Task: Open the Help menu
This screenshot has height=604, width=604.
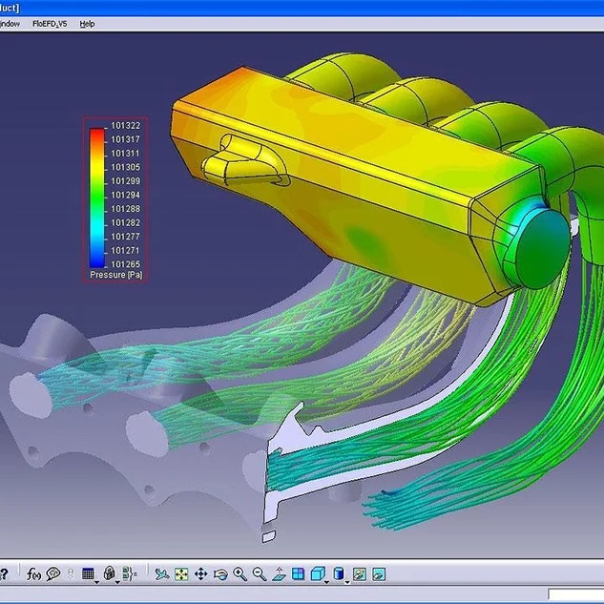Action: [87, 24]
